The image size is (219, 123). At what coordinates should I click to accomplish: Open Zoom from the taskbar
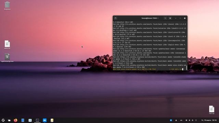pyautogui.click(x=44, y=120)
